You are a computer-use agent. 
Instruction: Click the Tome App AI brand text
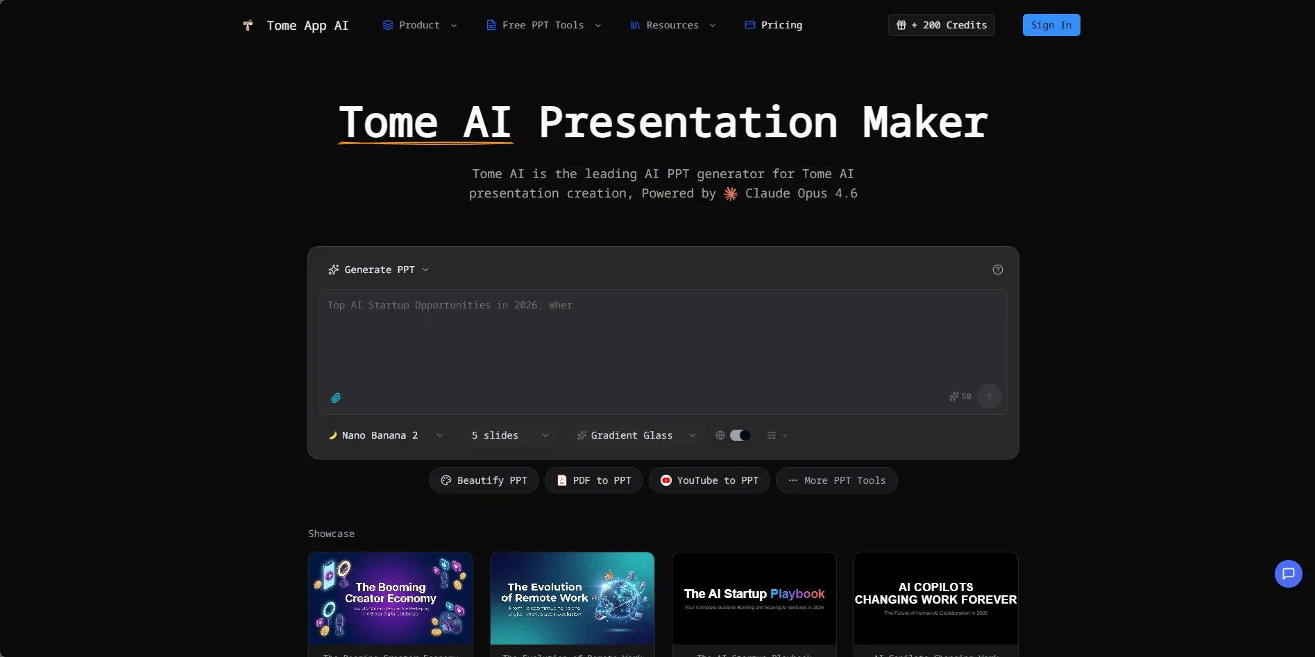pyautogui.click(x=307, y=26)
